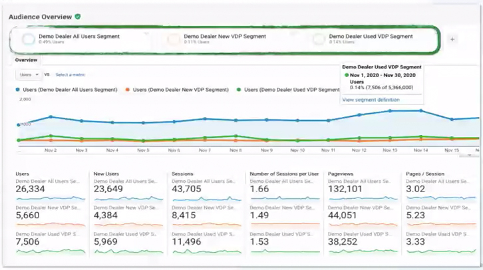Click the blue sparkline under Users 26,334
Screen dimensions: 483x270
tap(51, 198)
